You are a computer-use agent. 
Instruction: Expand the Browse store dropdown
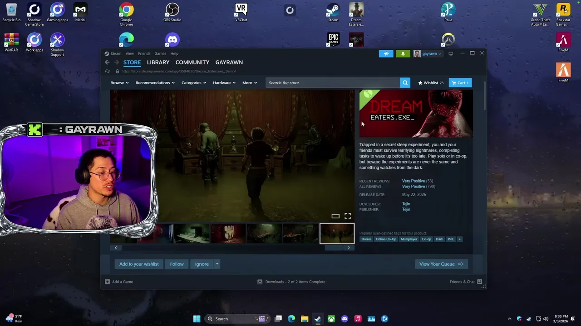[119, 83]
